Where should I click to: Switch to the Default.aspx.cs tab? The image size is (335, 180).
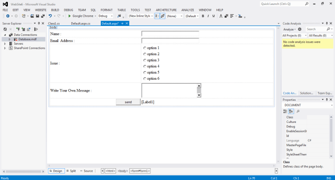coord(81,24)
